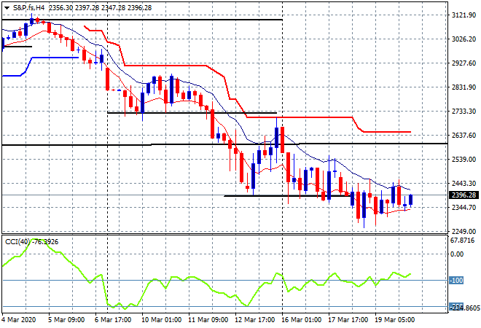This screenshot has height=328, width=481.
Task: Select the CCI(40) -76.3926 indicator label
Action: [x=31, y=242]
